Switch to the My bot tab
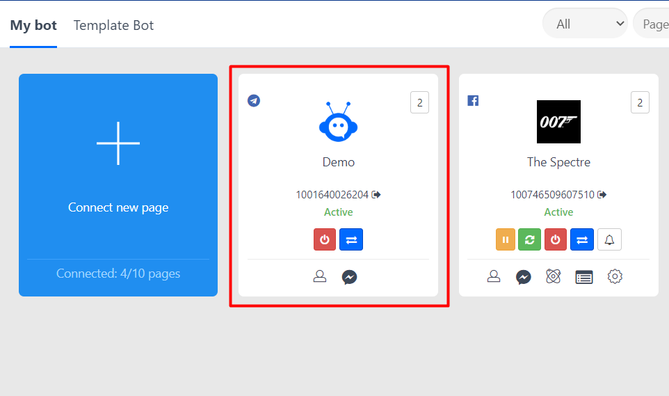 pyautogui.click(x=33, y=25)
